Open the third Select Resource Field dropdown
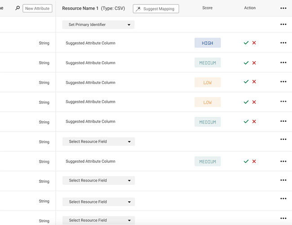This screenshot has width=292, height=225. point(98,202)
